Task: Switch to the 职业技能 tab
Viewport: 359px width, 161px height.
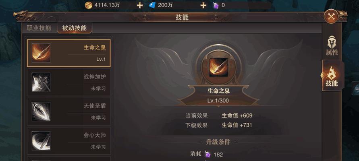Action: point(39,28)
